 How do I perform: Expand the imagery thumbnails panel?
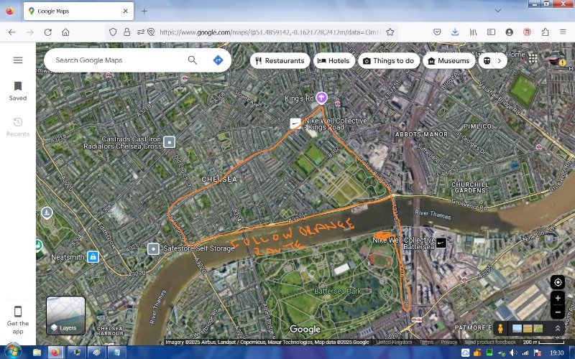(557, 328)
